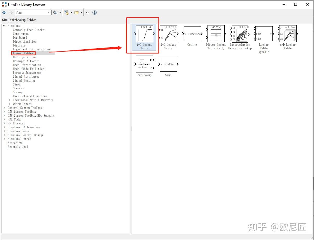The height and width of the screenshot is (240, 314).
Task: Select the n-D Lookup Table block
Action: click(x=288, y=34)
